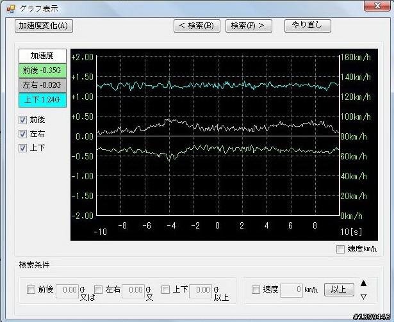Screen dimensions: 394x322
Task: Enable 前後 search condition checkbox
Action: click(x=31, y=290)
